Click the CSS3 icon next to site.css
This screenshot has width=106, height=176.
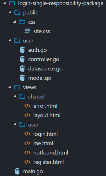27,31
